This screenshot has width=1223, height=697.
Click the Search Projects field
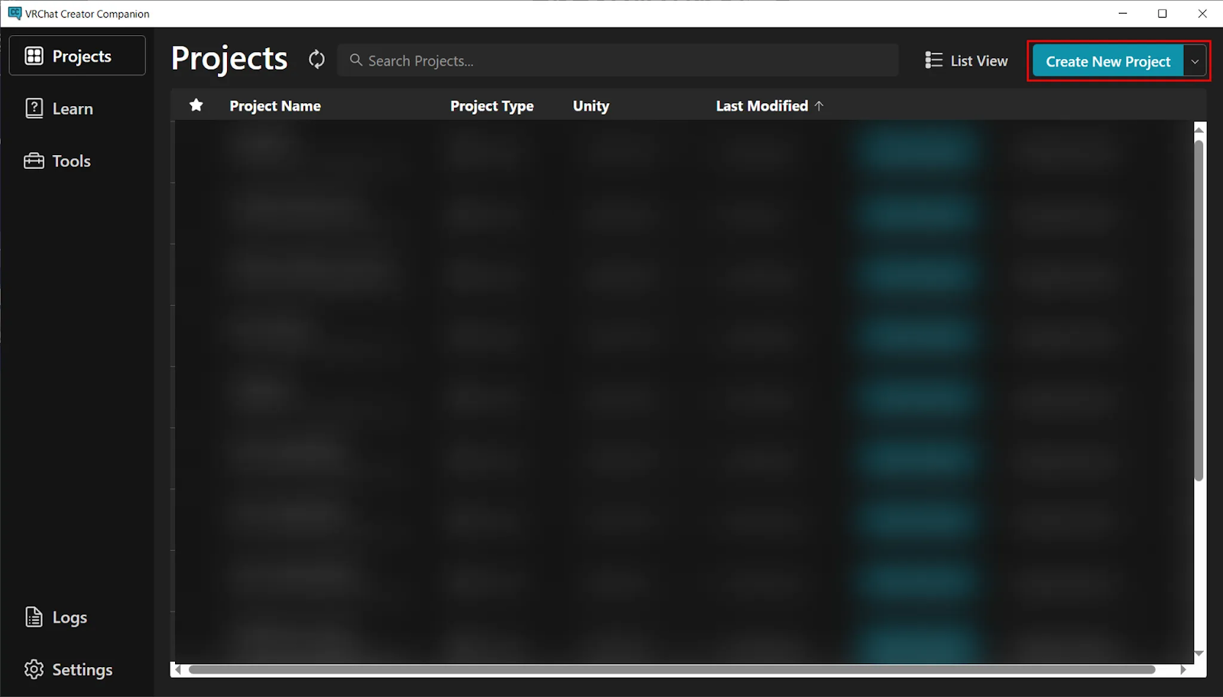point(618,60)
